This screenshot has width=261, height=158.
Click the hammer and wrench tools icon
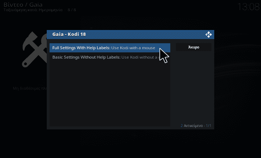pyautogui.click(x=35, y=50)
